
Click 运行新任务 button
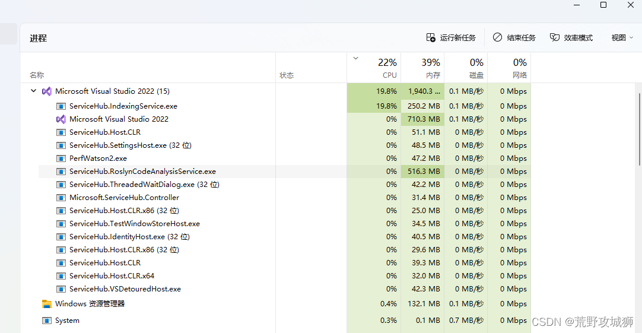[x=451, y=37]
